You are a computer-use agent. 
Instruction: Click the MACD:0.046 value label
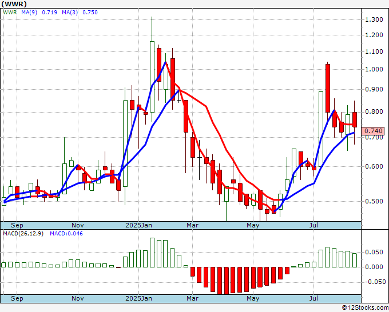pos(66,234)
